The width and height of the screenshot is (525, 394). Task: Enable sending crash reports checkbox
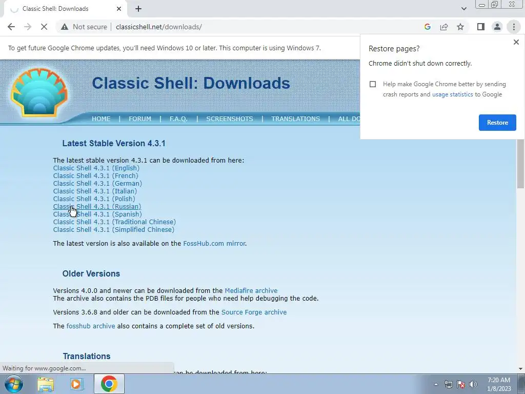373,84
